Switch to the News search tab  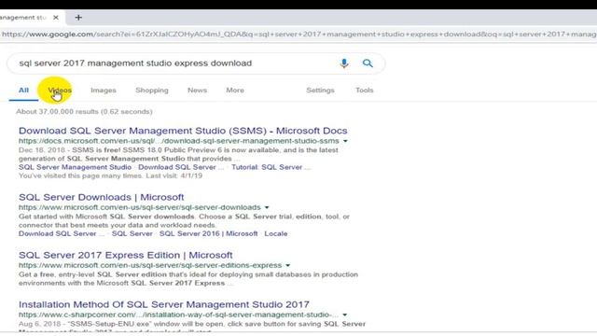pyautogui.click(x=197, y=91)
